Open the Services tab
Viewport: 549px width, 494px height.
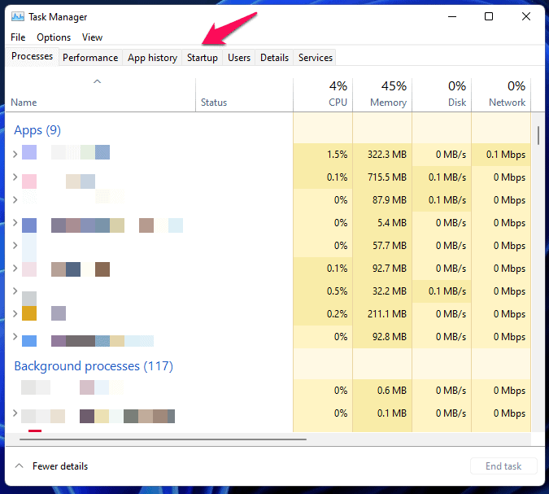coord(316,58)
